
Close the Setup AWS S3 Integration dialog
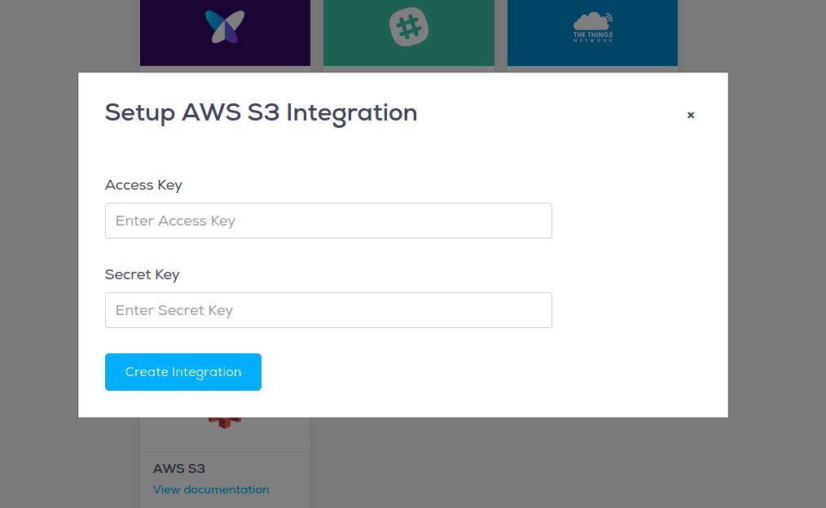(x=691, y=115)
